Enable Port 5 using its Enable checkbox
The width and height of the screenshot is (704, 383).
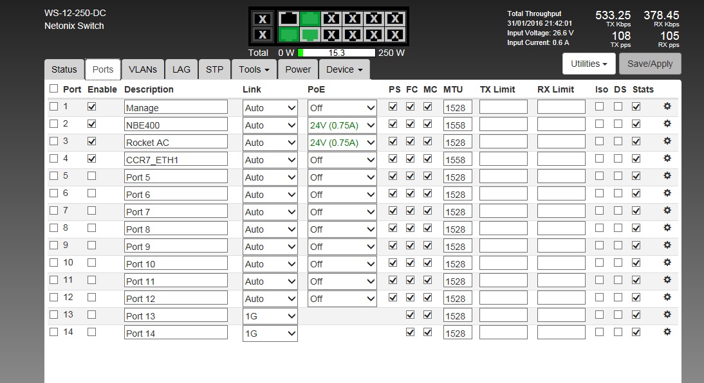coord(92,176)
